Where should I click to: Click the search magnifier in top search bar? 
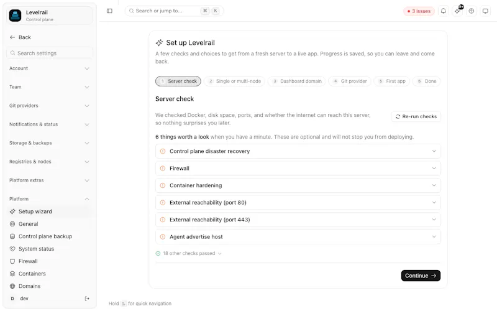(131, 11)
